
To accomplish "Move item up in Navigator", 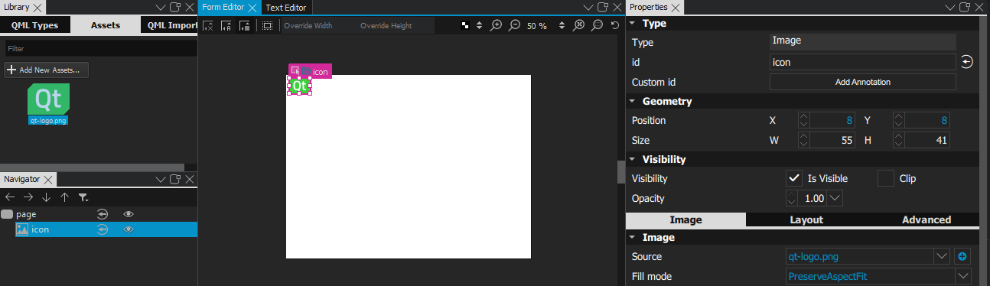I will [x=64, y=197].
